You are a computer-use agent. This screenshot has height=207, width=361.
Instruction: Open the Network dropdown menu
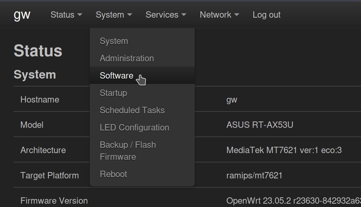[x=219, y=15]
